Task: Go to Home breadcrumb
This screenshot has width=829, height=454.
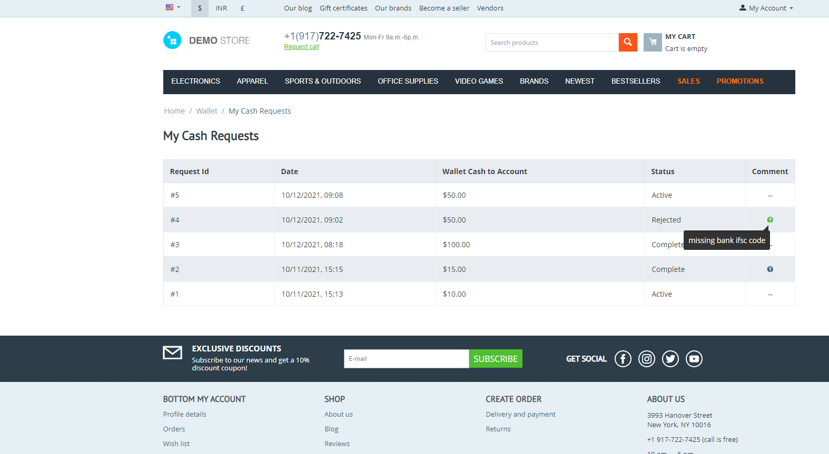Action: point(174,111)
